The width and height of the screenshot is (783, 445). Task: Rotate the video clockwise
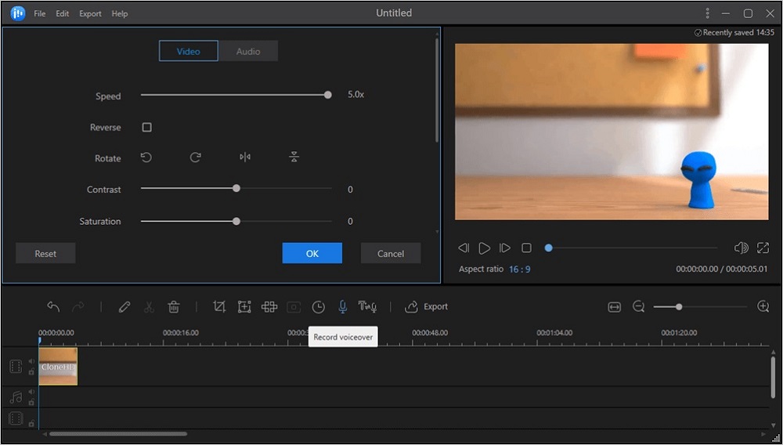click(x=196, y=157)
